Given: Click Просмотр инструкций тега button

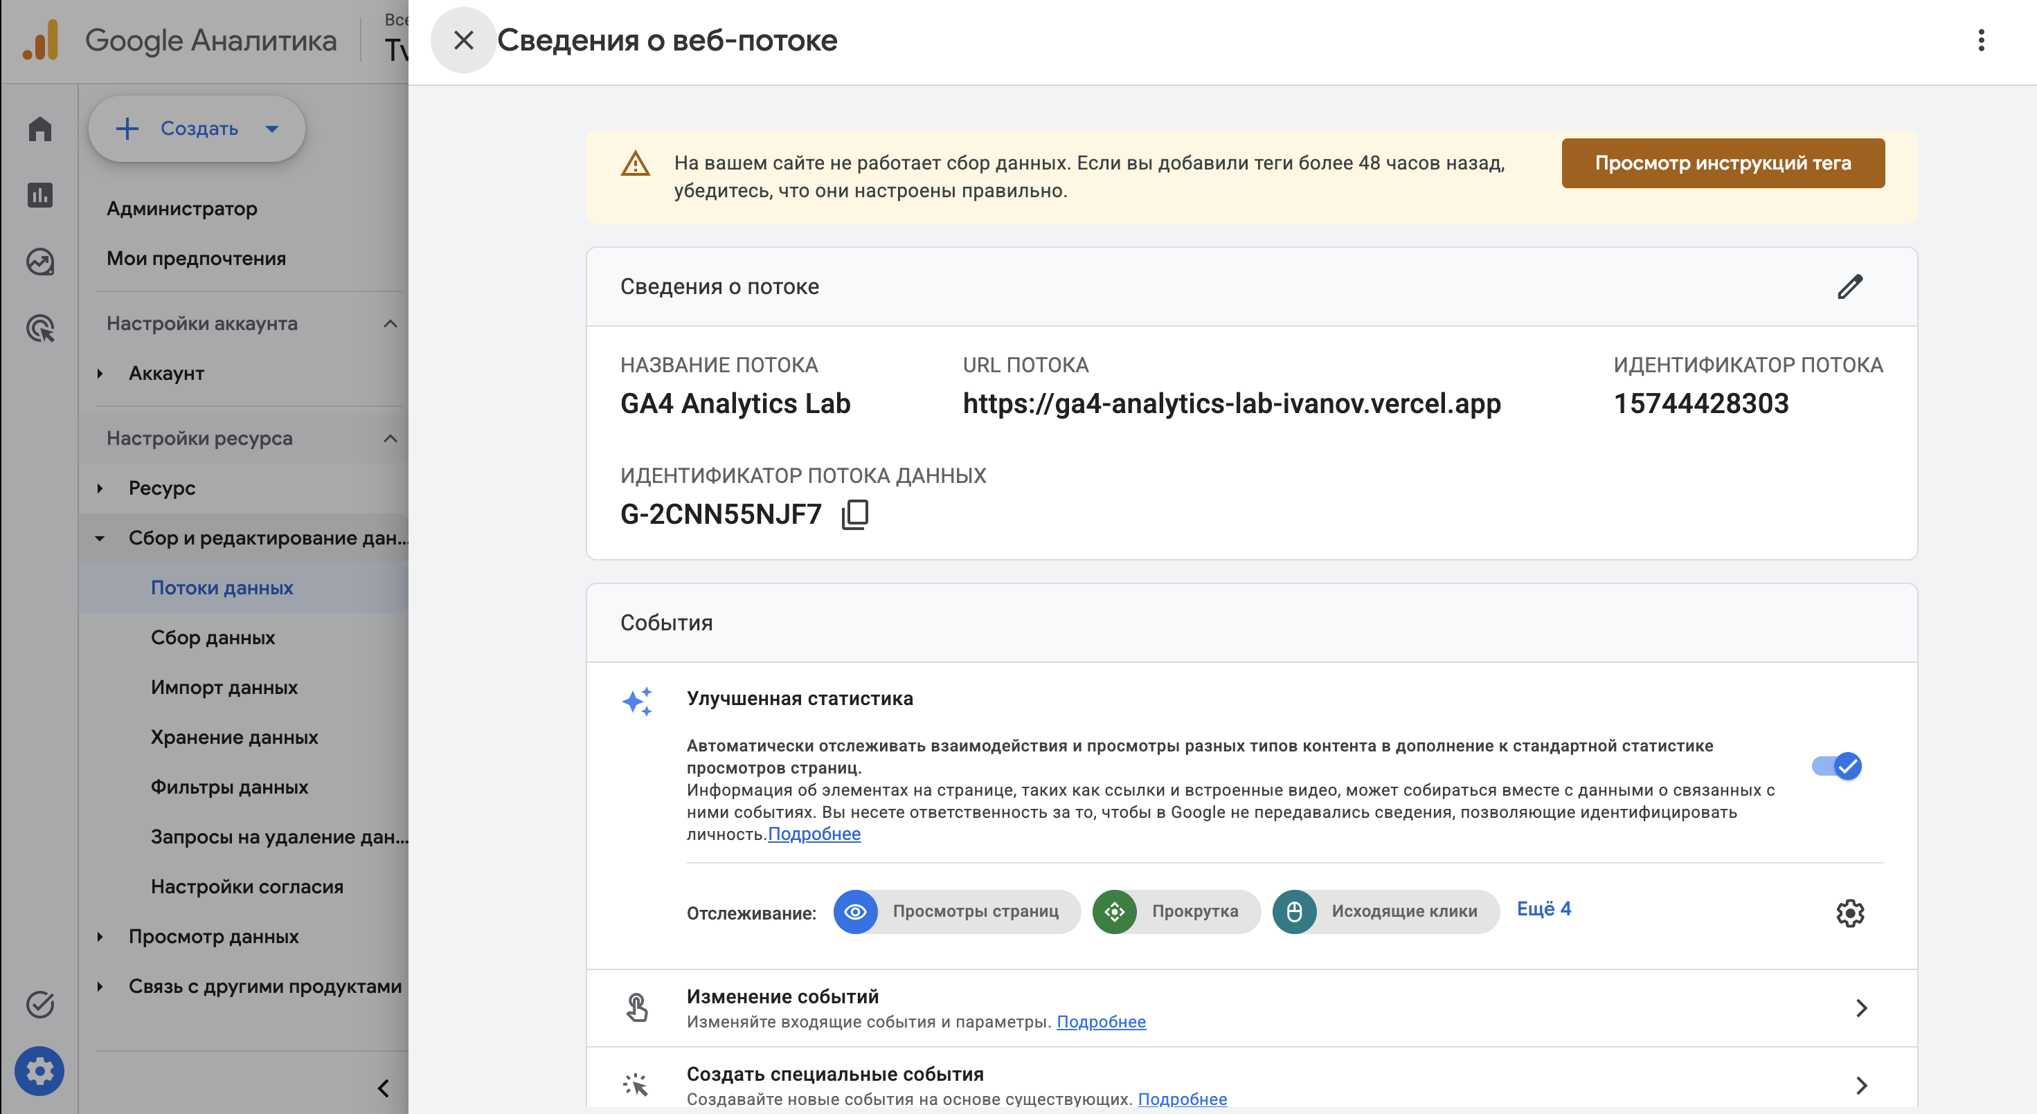Looking at the screenshot, I should (1723, 163).
